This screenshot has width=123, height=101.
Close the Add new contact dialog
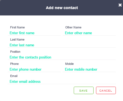tap(120, 5)
